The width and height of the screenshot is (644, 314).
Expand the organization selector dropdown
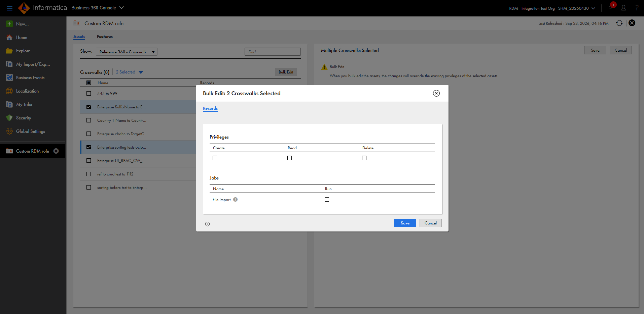[552, 8]
